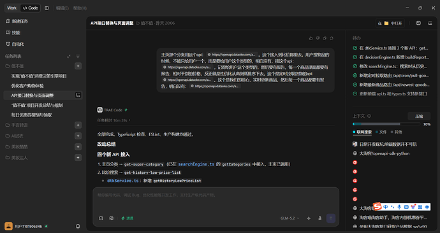Screen dimensions: 440x233
Task: Click check circle for /api/cron/pull-goo todo
Action: pos(355,75)
